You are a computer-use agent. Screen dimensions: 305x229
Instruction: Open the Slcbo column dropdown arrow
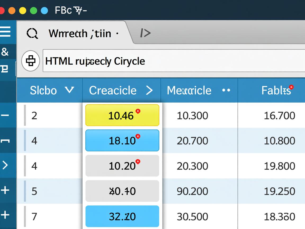(69, 90)
